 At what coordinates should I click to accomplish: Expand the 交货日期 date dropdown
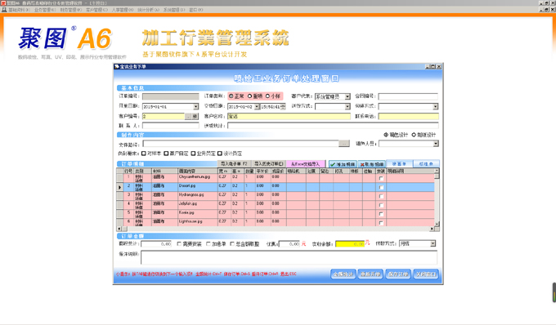pos(257,106)
